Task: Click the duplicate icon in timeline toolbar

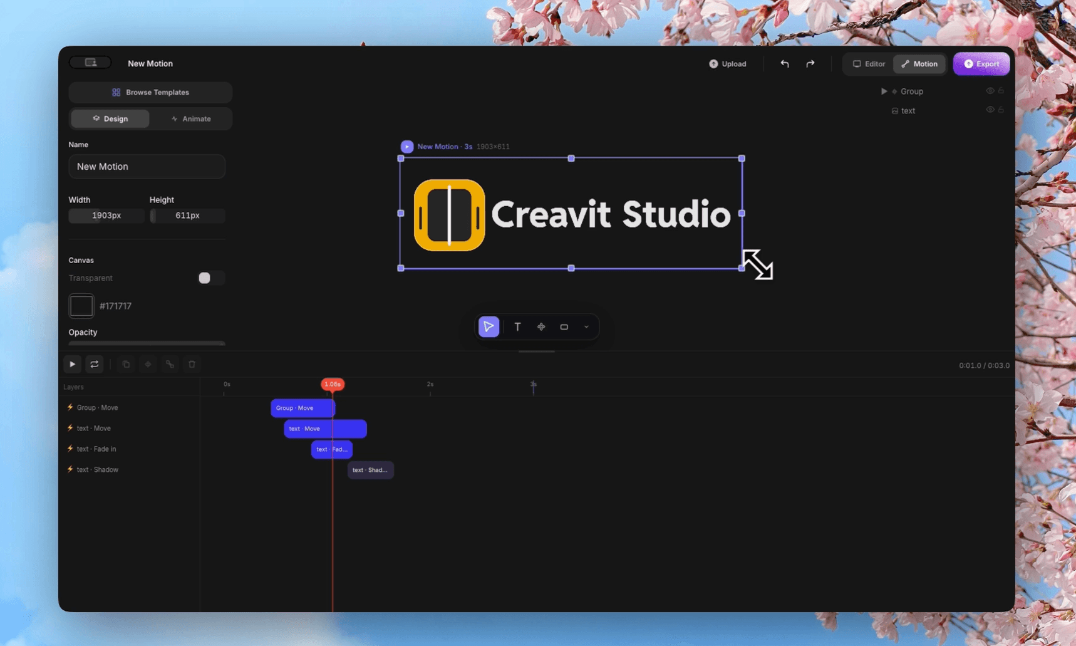Action: click(x=126, y=364)
